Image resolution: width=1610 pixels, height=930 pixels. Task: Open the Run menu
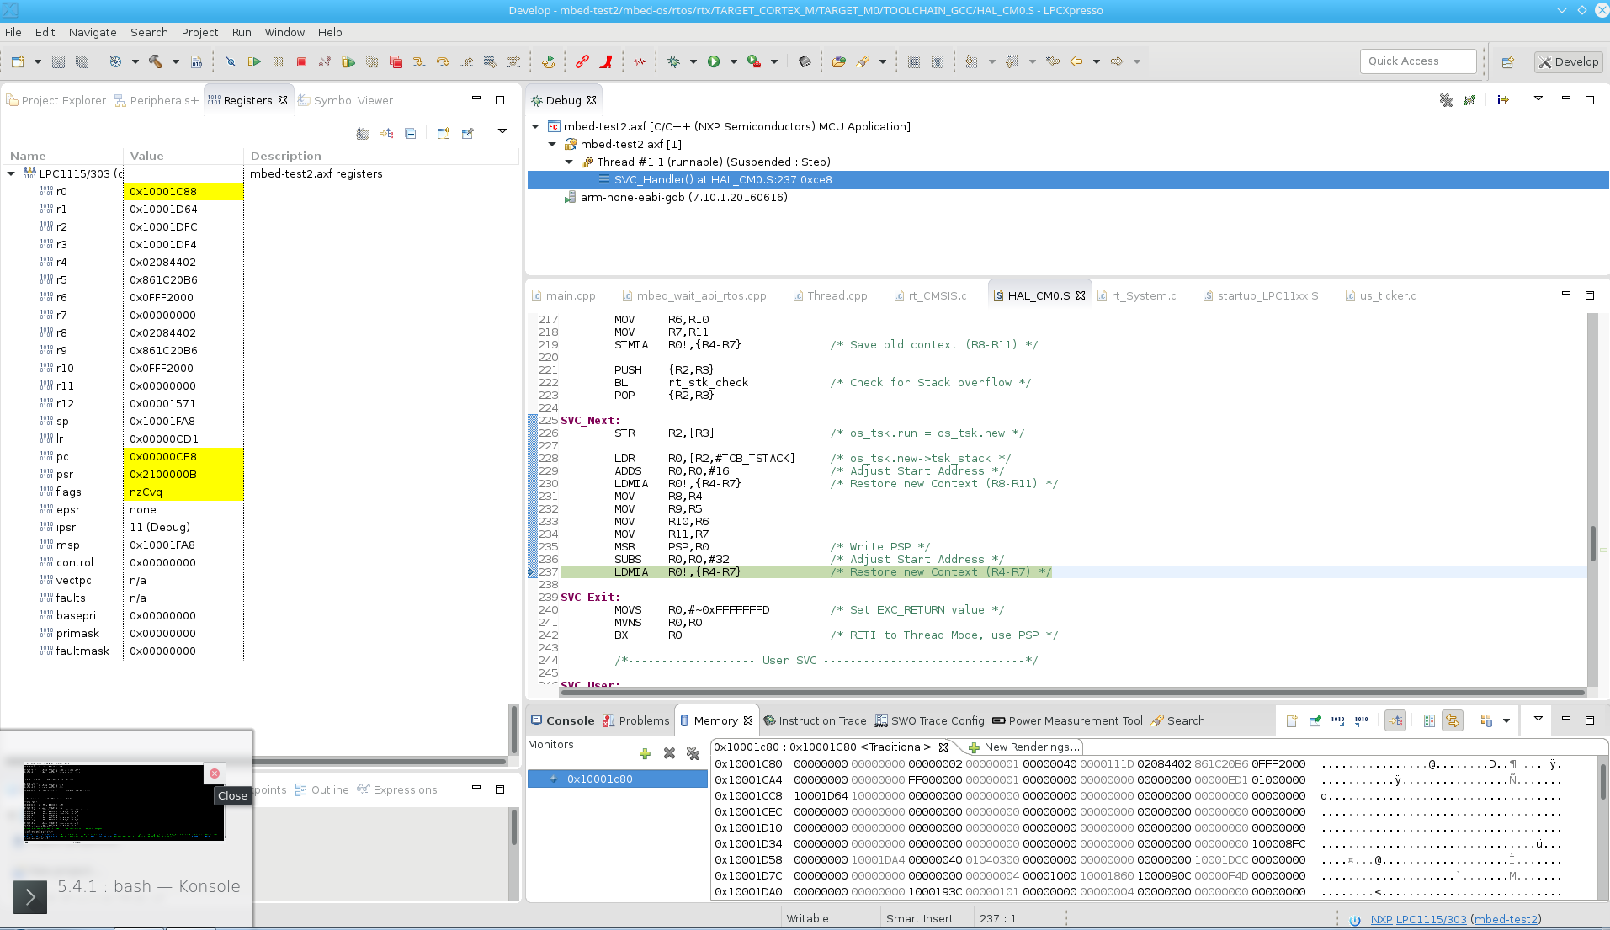pos(242,32)
